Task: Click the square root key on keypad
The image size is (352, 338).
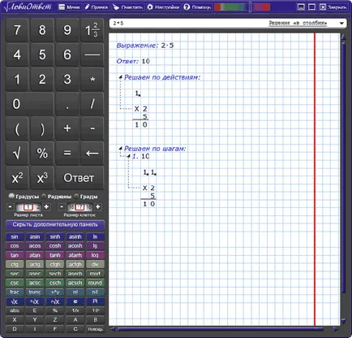Action: point(17,153)
